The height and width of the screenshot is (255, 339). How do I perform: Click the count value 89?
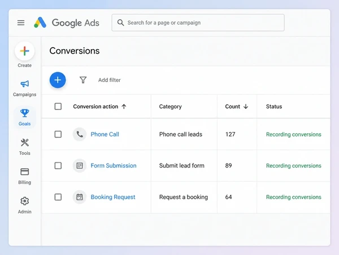click(228, 166)
